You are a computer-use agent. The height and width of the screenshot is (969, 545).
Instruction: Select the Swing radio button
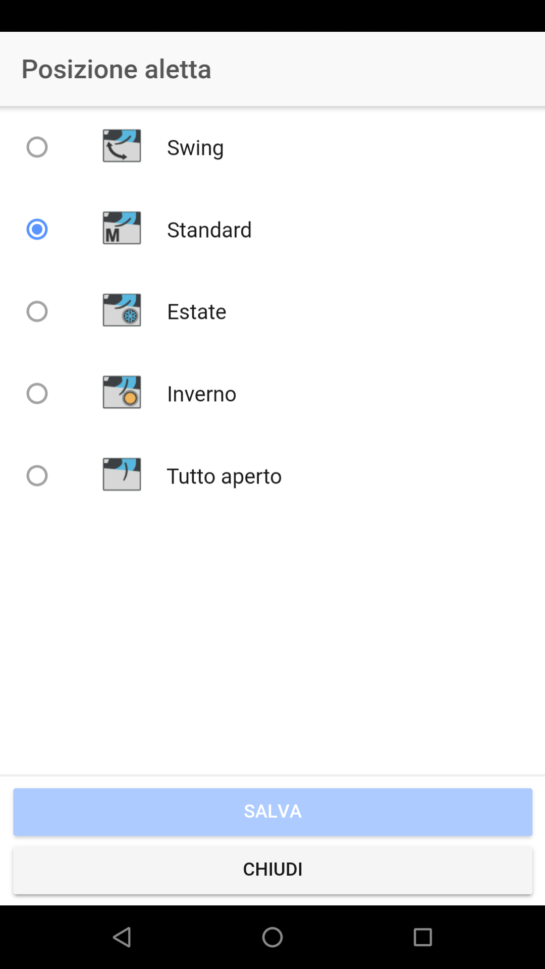(37, 147)
